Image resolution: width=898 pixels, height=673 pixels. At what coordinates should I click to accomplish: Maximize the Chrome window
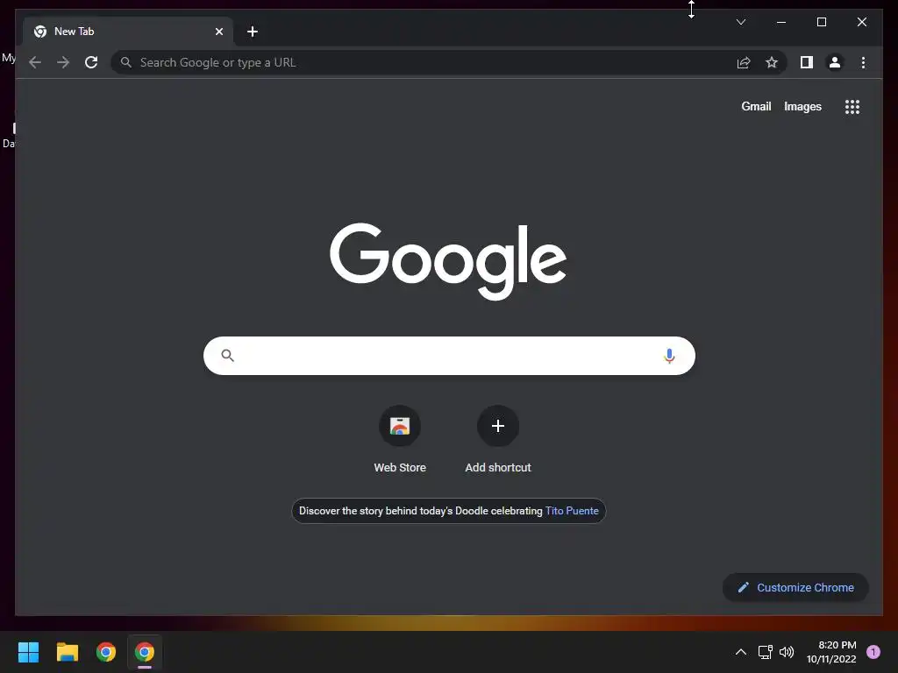(821, 22)
